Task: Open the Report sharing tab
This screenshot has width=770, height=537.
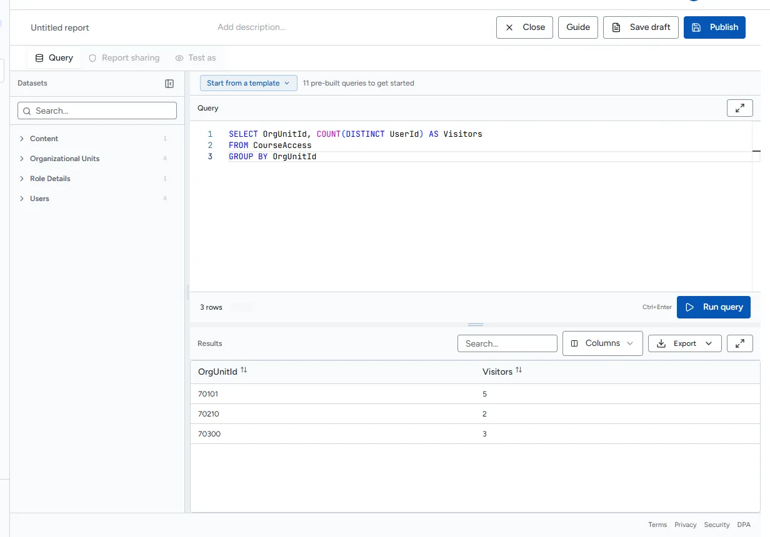Action: pyautogui.click(x=124, y=57)
